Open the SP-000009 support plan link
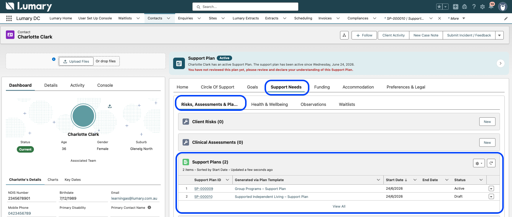The height and width of the screenshot is (217, 512). coord(204,189)
